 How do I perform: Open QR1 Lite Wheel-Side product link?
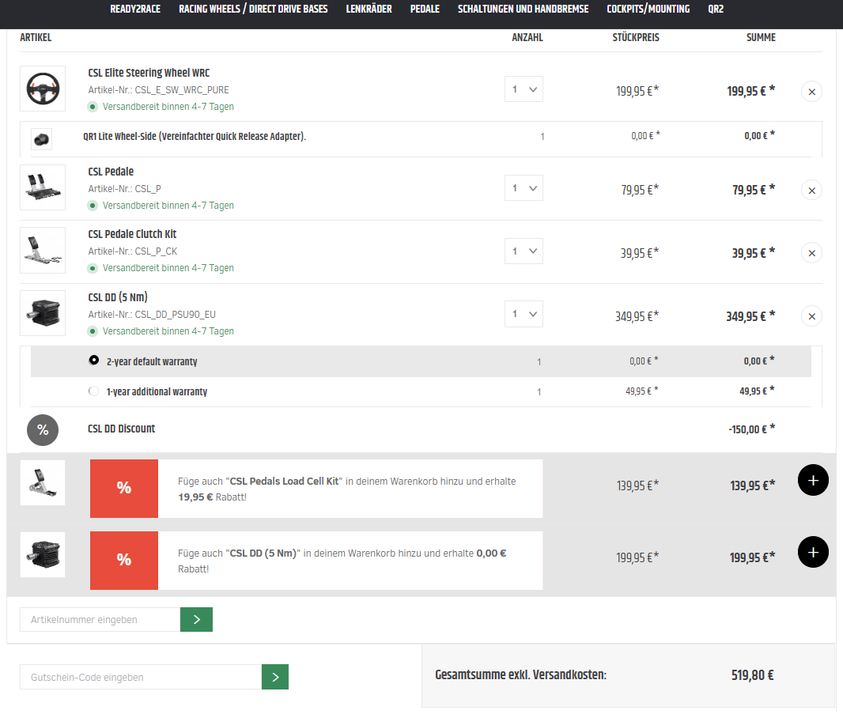[195, 137]
